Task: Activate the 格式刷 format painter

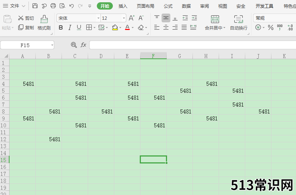Action: click(44, 23)
